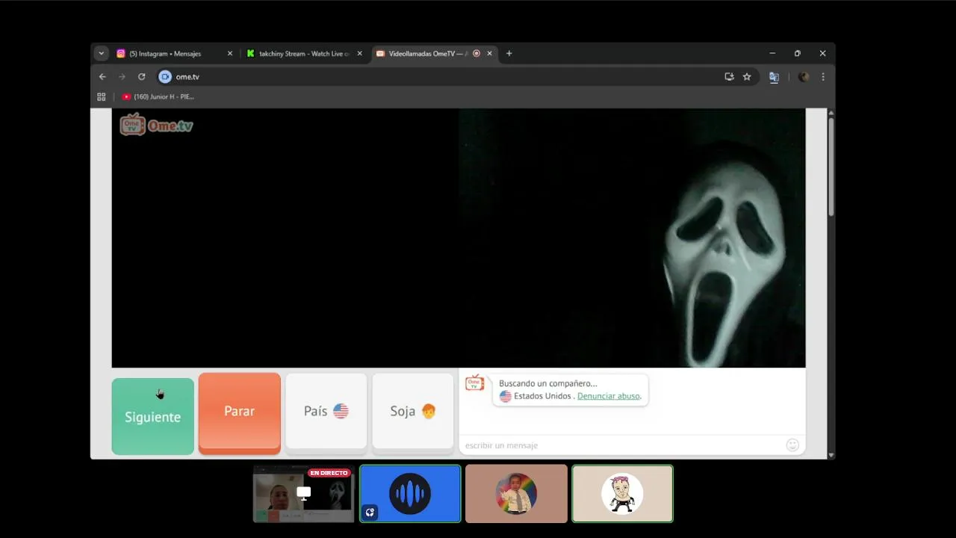The height and width of the screenshot is (538, 956).
Task: Switch to the Instagram Mensajes tab
Action: [x=174, y=54]
